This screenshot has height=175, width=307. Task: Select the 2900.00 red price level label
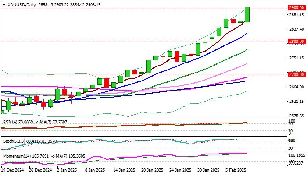pyautogui.click(x=296, y=8)
